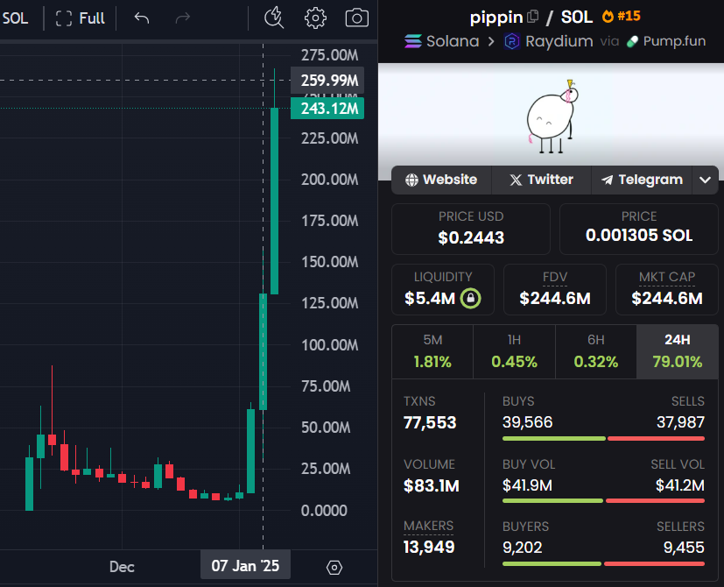Open time axis settings hexagon icon
The height and width of the screenshot is (587, 724).
point(334,567)
